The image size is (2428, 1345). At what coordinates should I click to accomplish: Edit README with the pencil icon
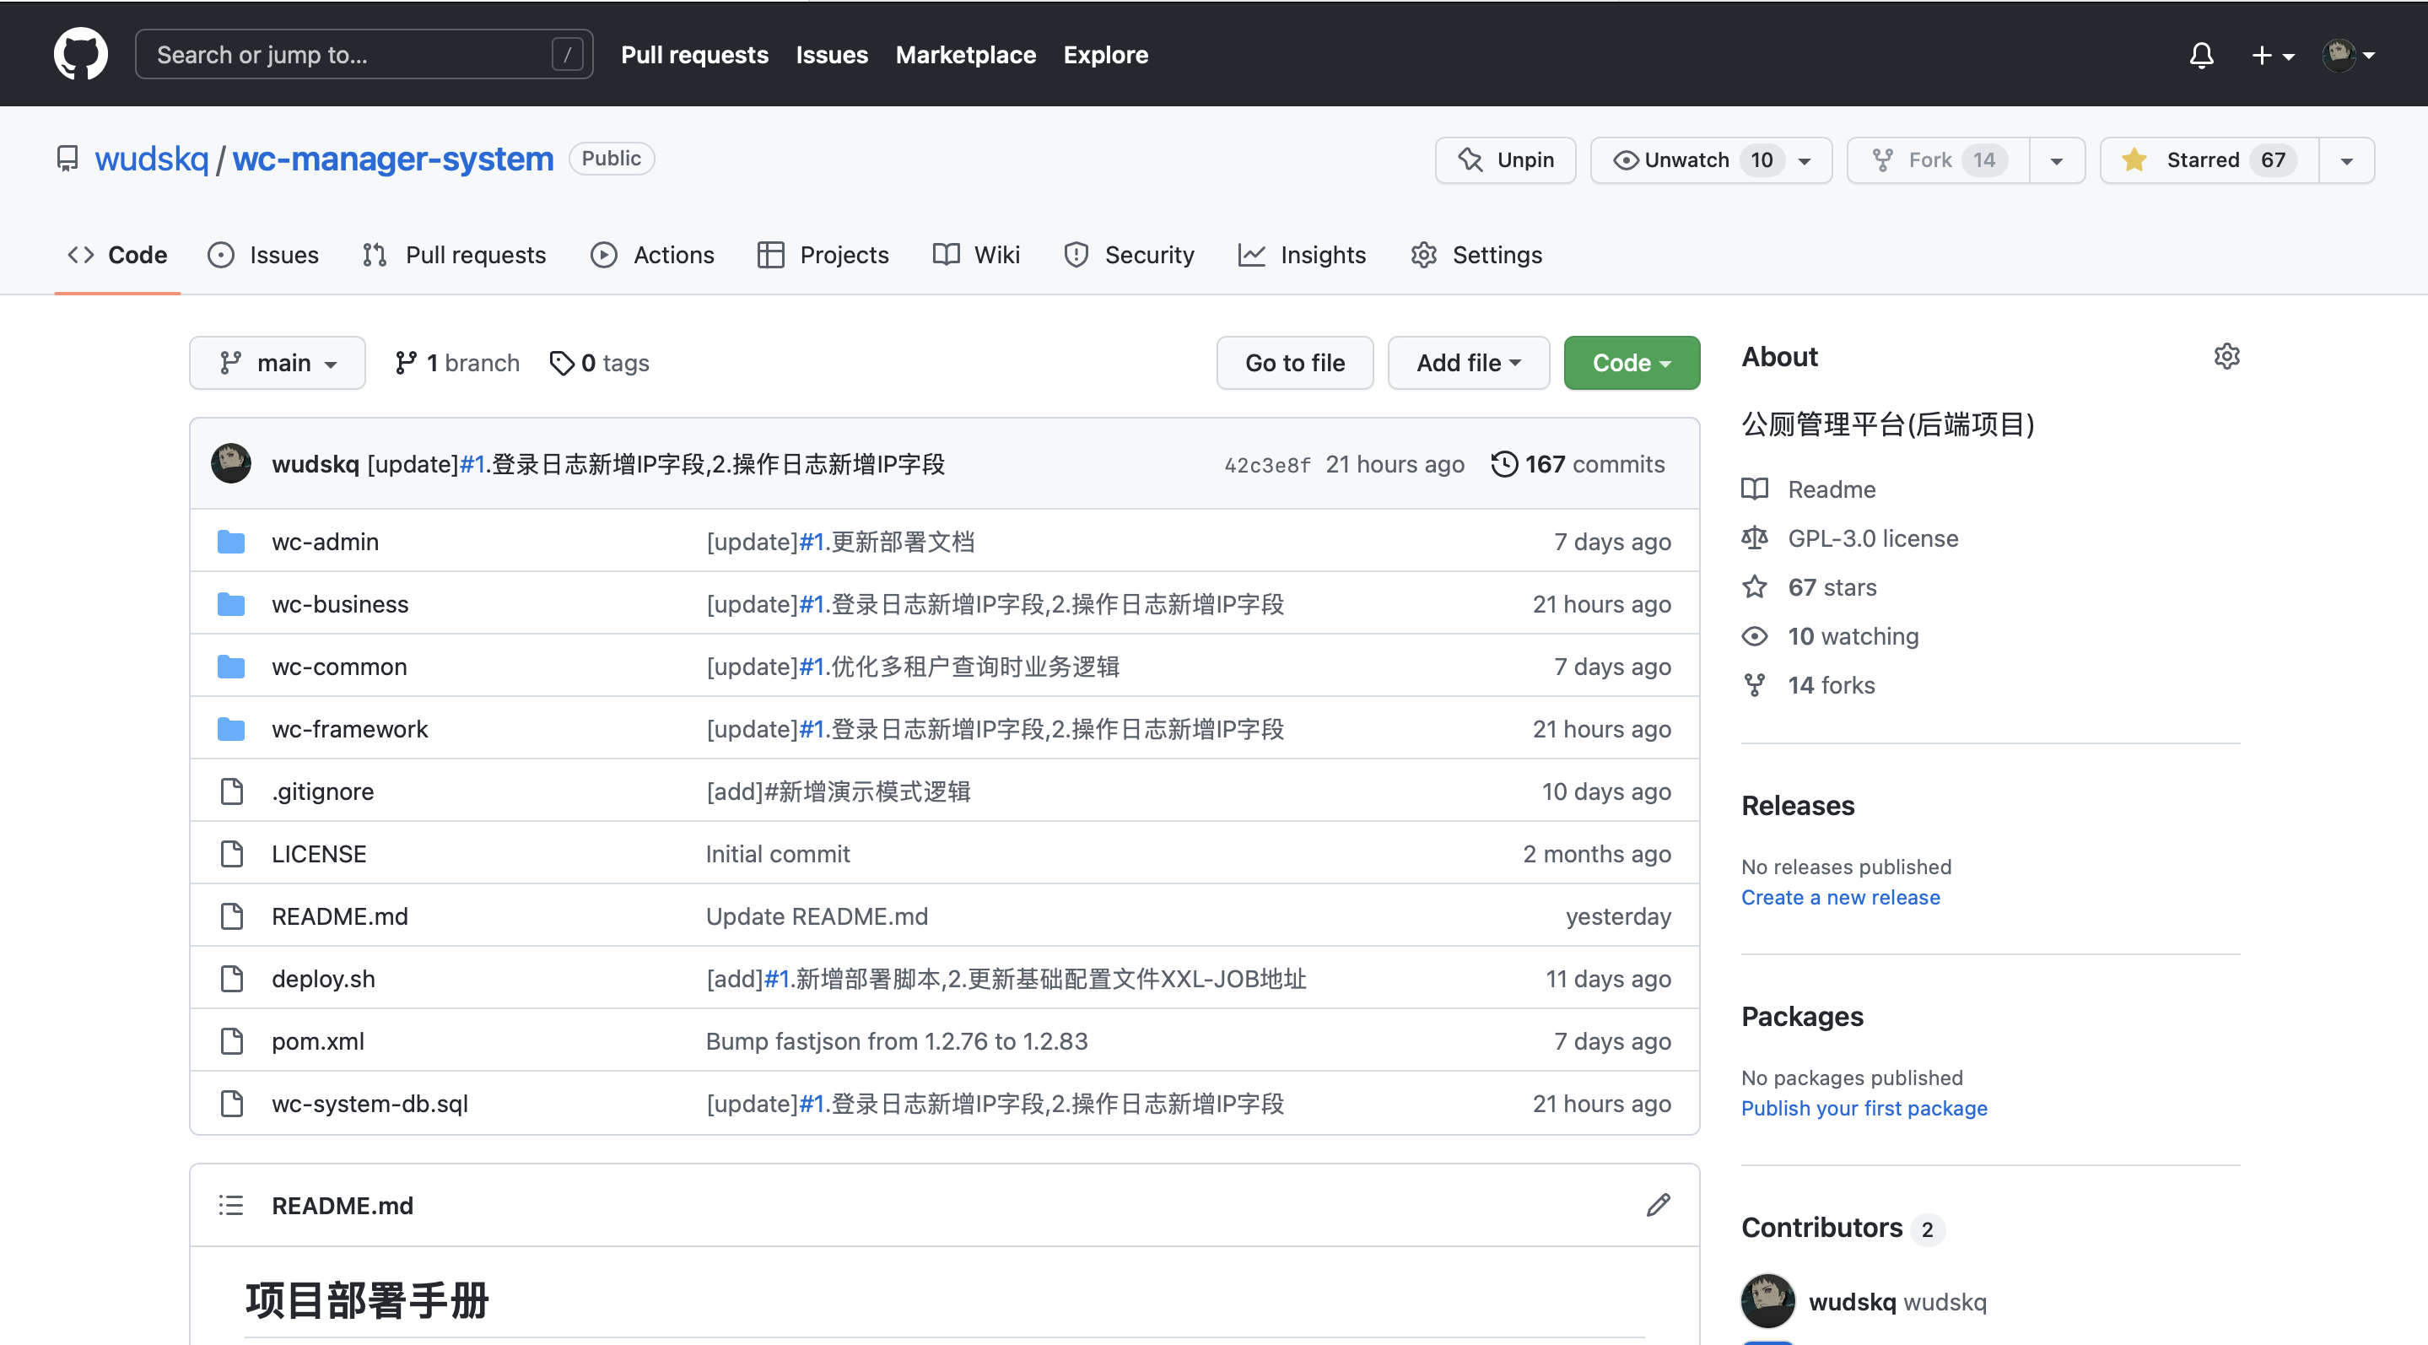tap(1658, 1205)
